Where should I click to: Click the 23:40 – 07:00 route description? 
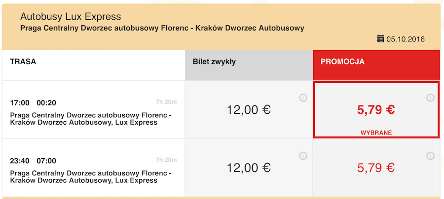91,176
